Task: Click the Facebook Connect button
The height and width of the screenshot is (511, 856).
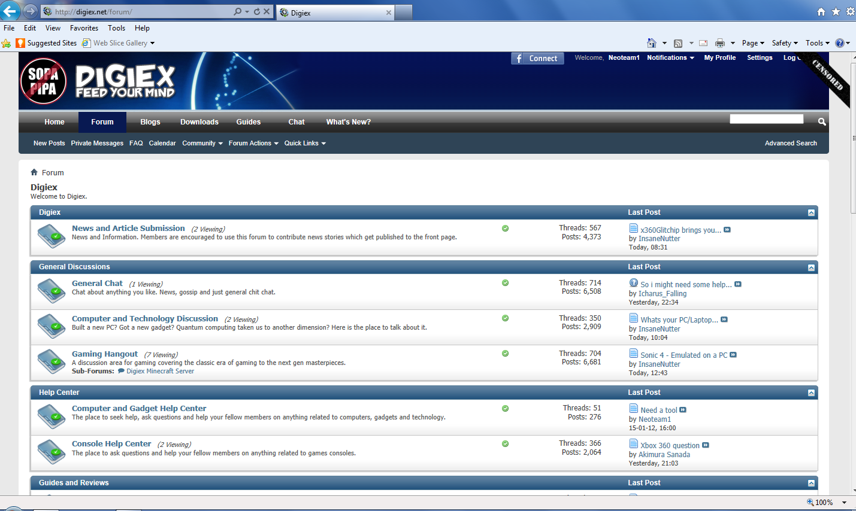Action: pos(537,58)
